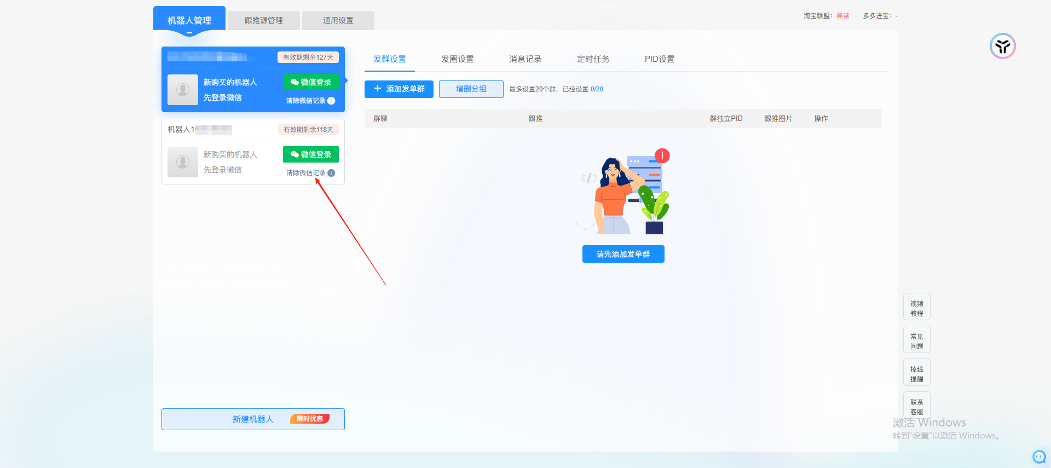
Task: Open the PID设置 tab
Action: pyautogui.click(x=659, y=59)
